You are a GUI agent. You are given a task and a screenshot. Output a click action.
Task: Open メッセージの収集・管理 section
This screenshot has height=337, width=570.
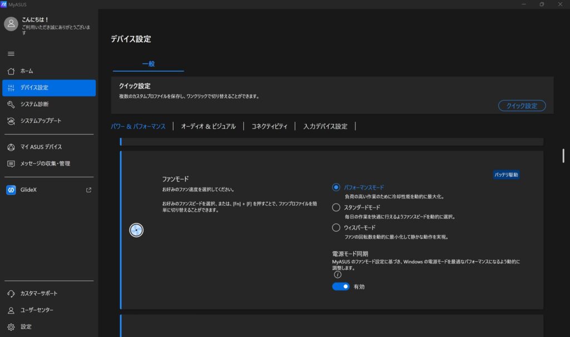[x=45, y=163]
